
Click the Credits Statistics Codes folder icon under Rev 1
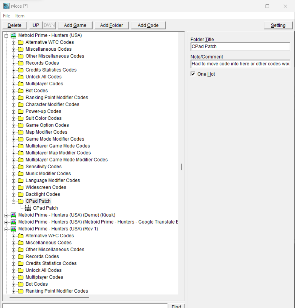point(21,263)
